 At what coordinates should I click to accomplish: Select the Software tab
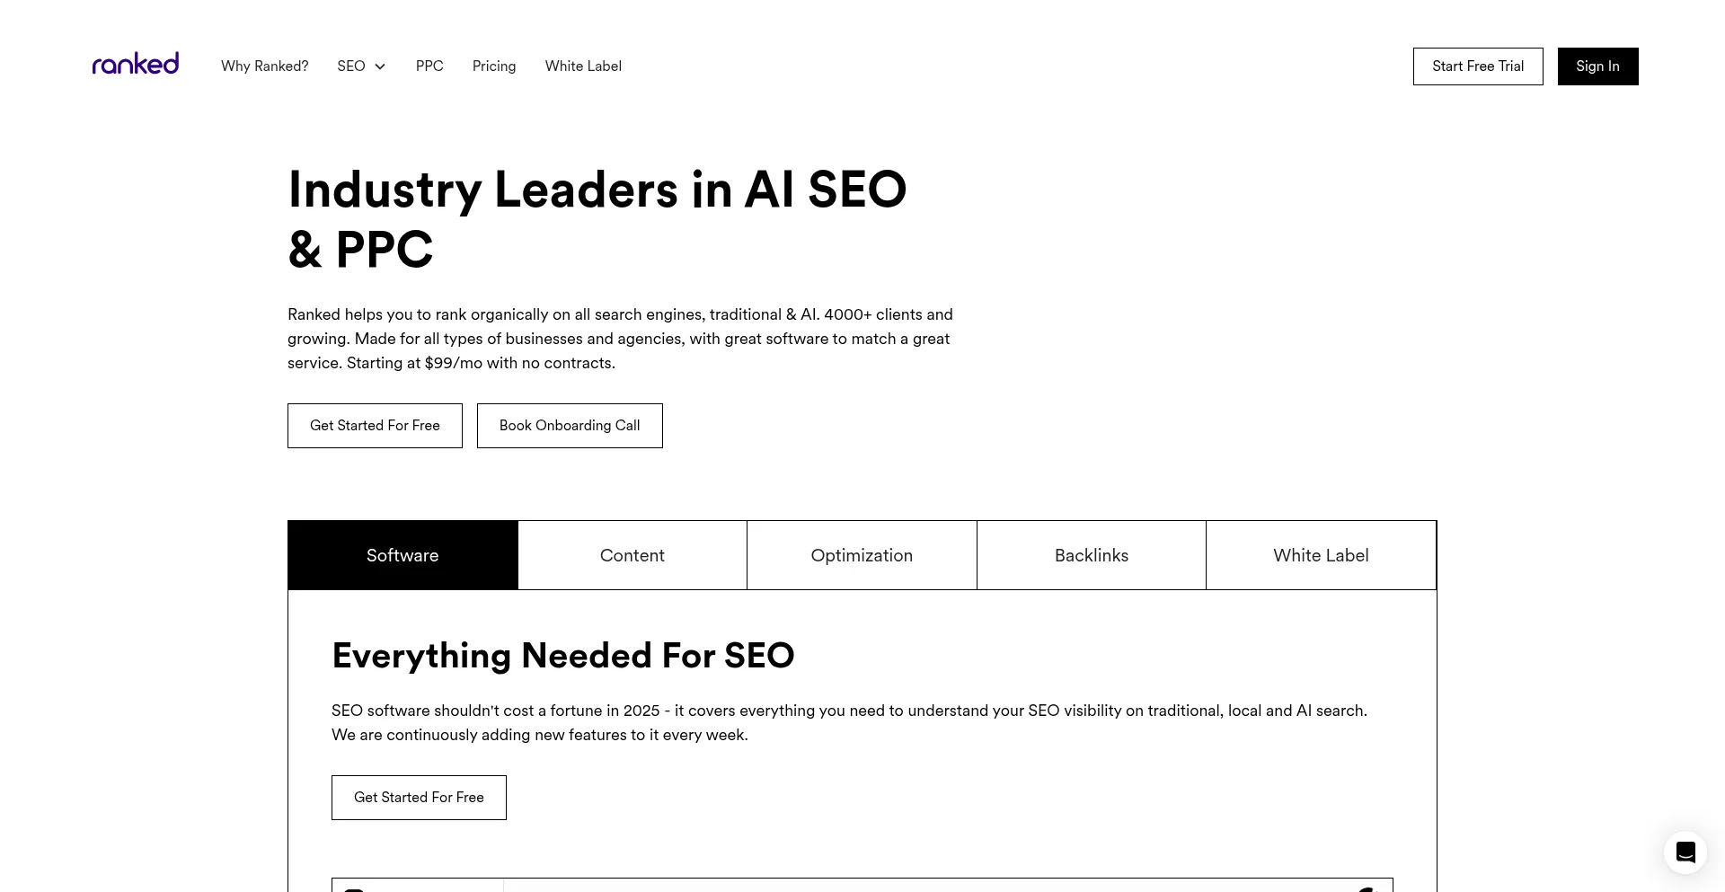402,555
